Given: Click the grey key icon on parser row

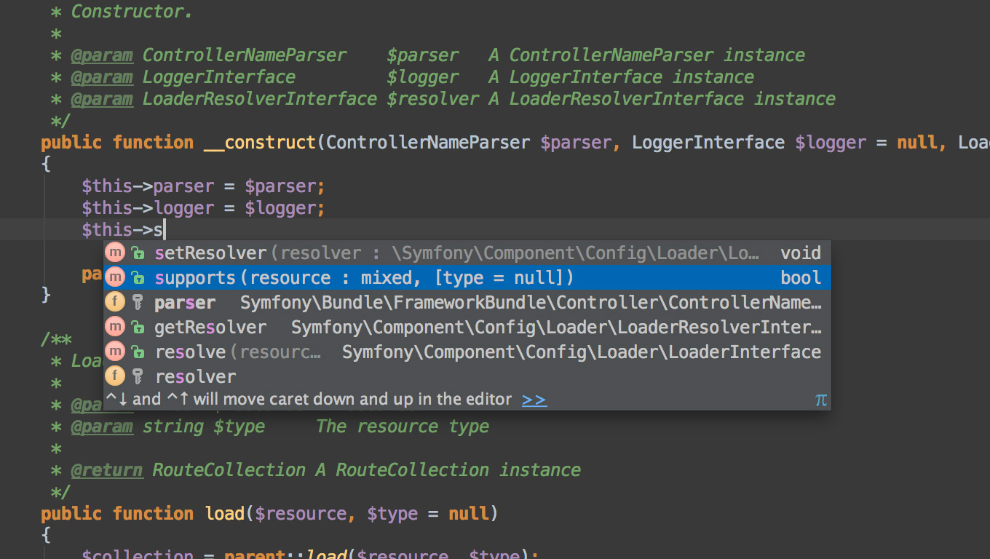Looking at the screenshot, I should [x=138, y=303].
